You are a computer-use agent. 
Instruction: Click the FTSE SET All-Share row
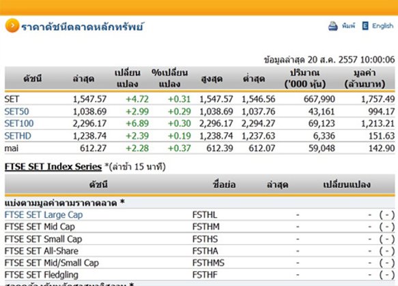click(199, 251)
